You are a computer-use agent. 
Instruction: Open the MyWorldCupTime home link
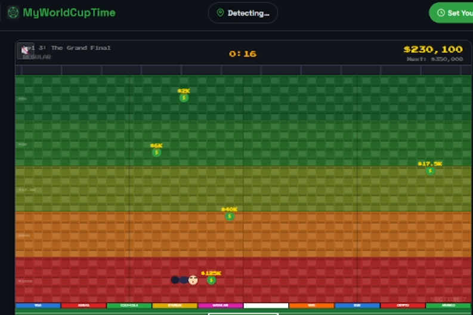pos(69,13)
